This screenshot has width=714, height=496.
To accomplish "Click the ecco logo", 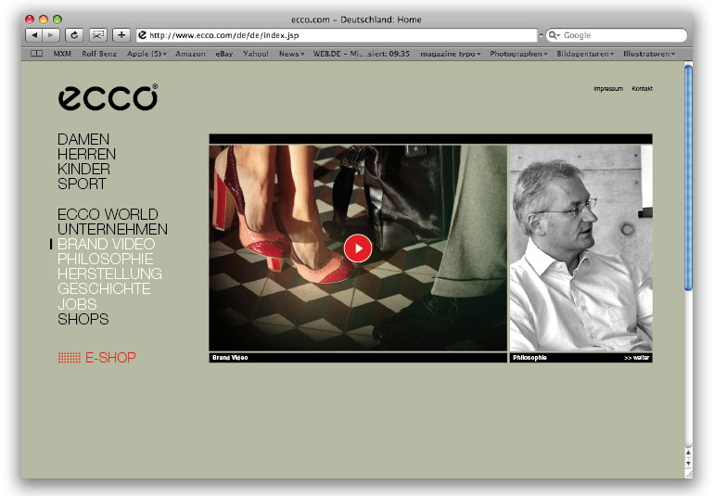I will click(x=108, y=97).
